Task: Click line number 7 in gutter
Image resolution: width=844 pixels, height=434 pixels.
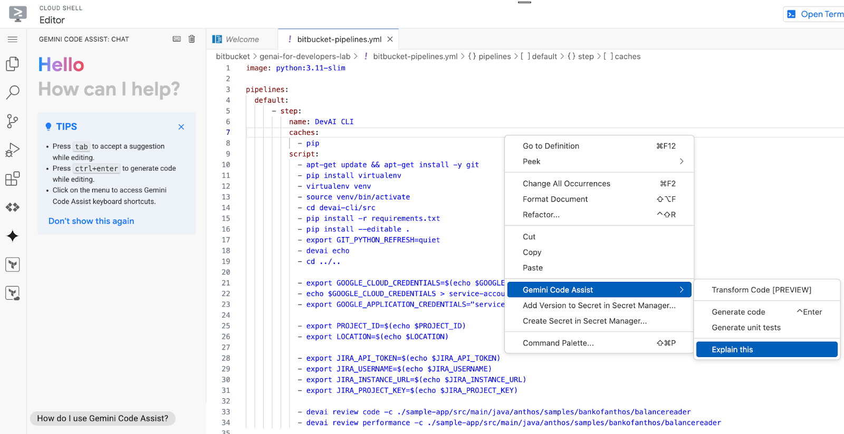Action: pyautogui.click(x=228, y=132)
